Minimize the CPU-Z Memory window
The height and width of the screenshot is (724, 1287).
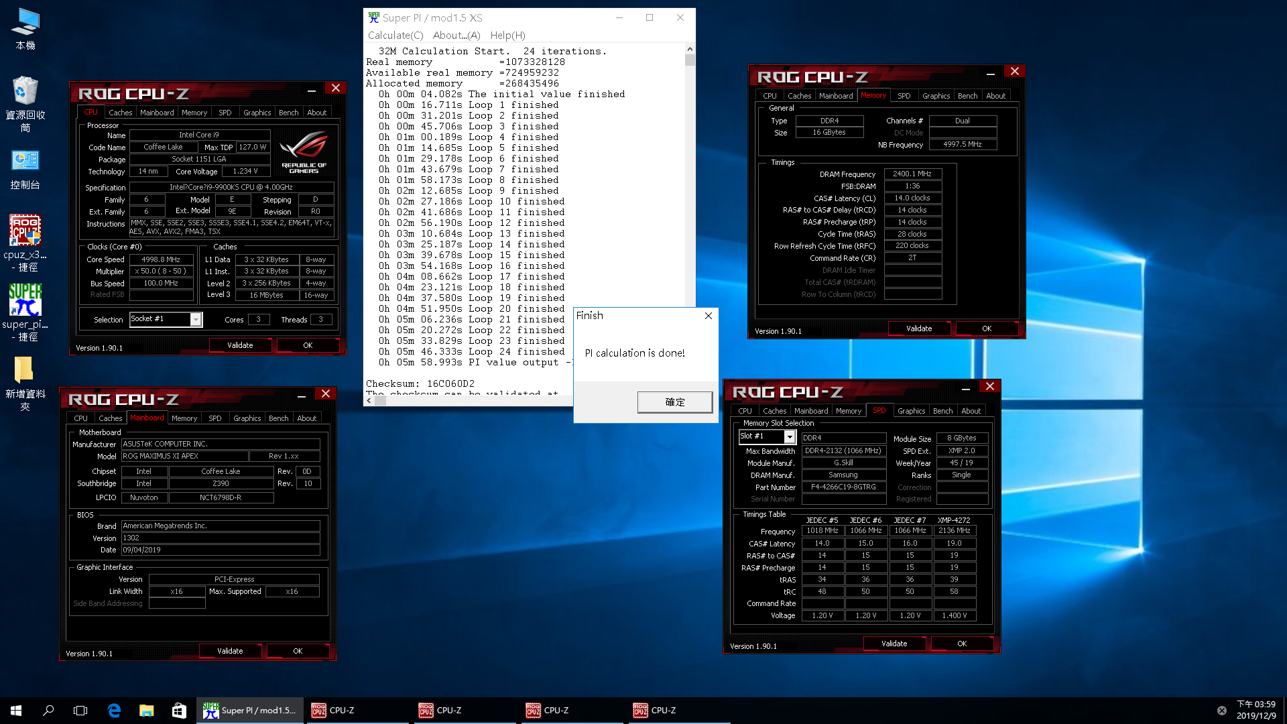pos(991,72)
